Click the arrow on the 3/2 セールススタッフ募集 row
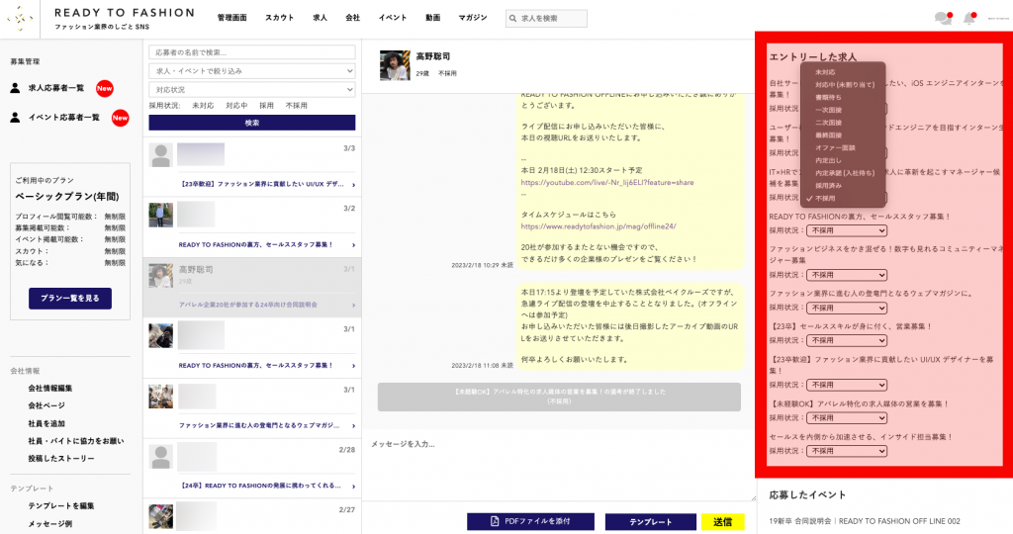This screenshot has height=534, width=1013. [x=353, y=244]
